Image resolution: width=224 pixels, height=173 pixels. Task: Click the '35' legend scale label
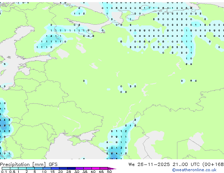[85, 172]
